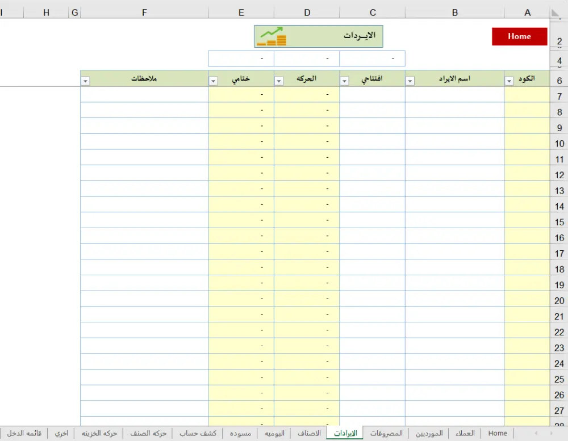
Task: Select column D header
Action: [x=307, y=12]
